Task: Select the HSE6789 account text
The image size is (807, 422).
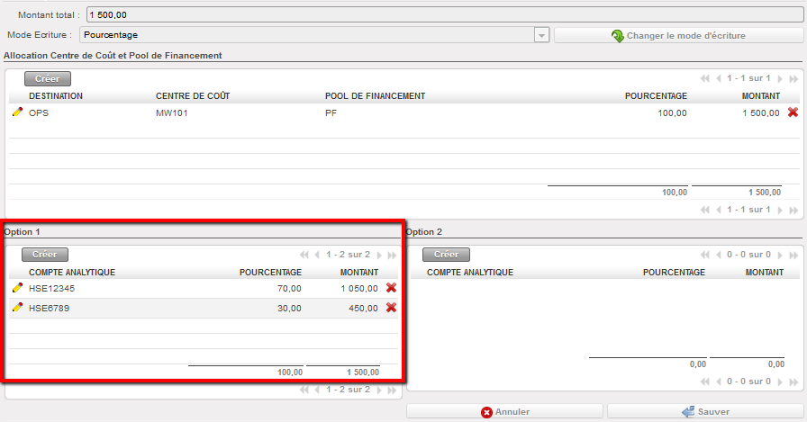Action: point(49,309)
